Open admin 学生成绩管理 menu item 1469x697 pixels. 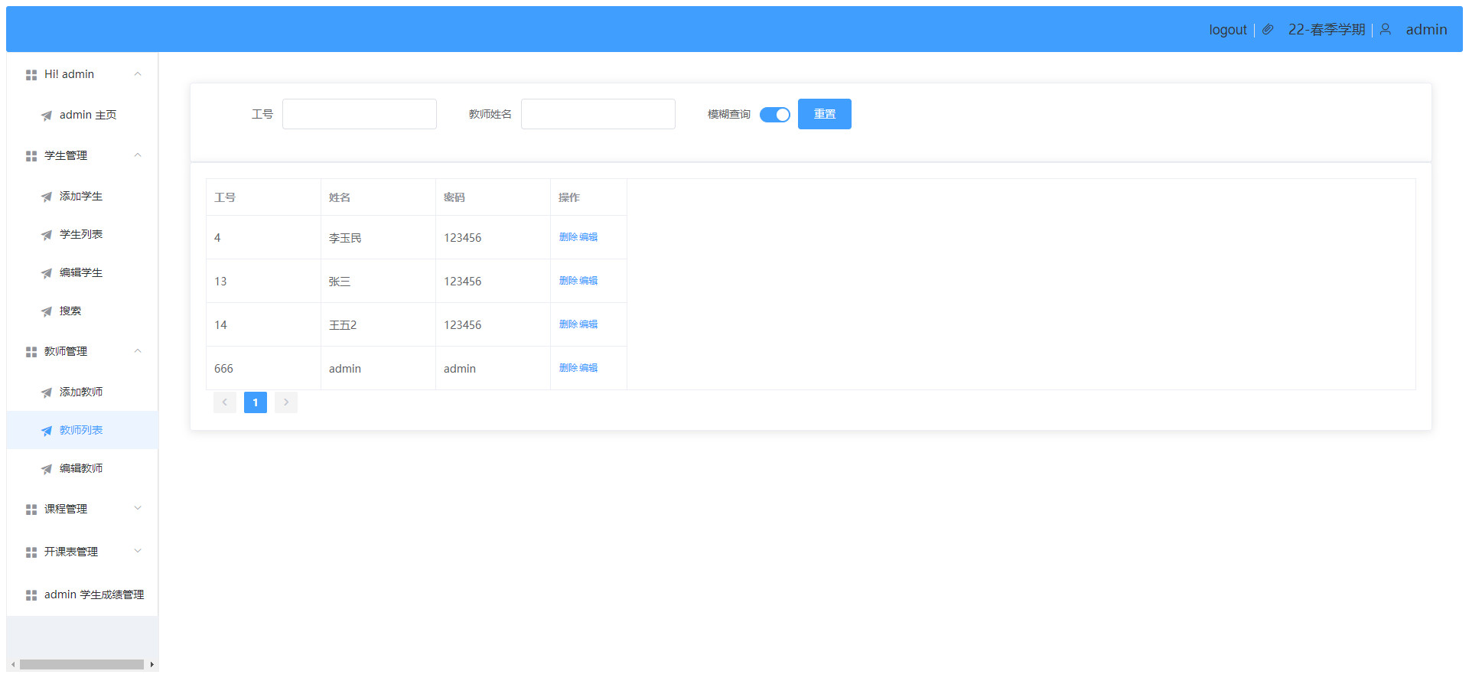pos(83,594)
